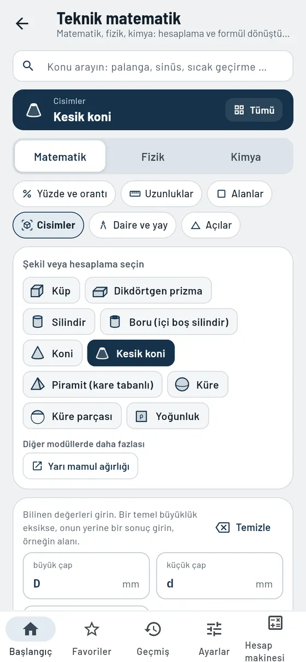Choose Piramit (kare tabanlı) shape

[92, 385]
